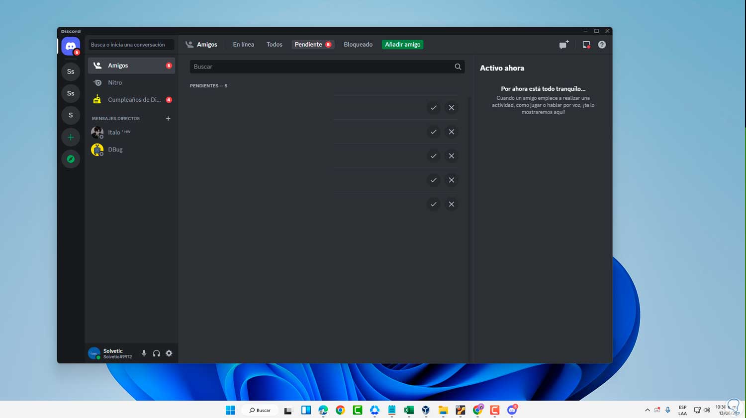Click the 'Activo ahora' heading

click(502, 68)
